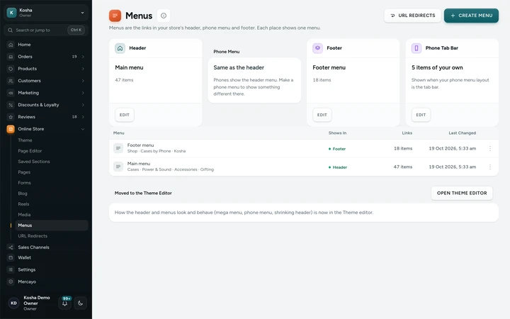Click the 18 items cell in Footer menu row
Image resolution: width=510 pixels, height=319 pixels.
click(x=403, y=148)
